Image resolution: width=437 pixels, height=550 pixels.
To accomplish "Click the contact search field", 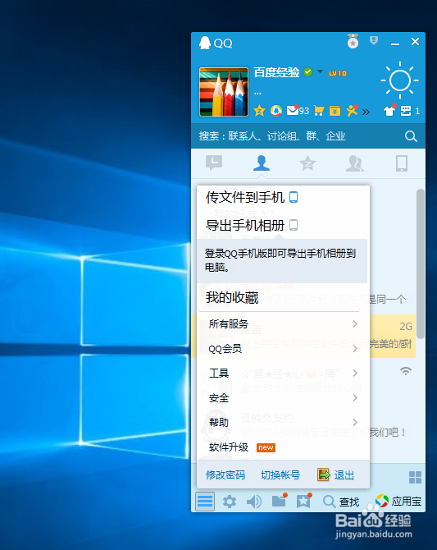I will [298, 136].
